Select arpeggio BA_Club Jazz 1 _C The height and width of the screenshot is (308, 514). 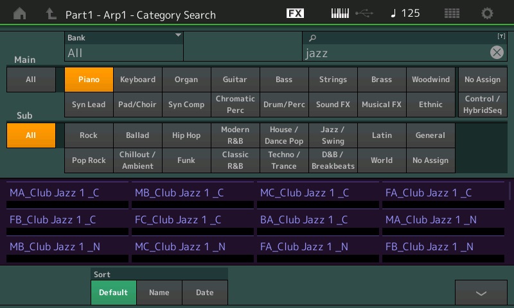(318, 222)
